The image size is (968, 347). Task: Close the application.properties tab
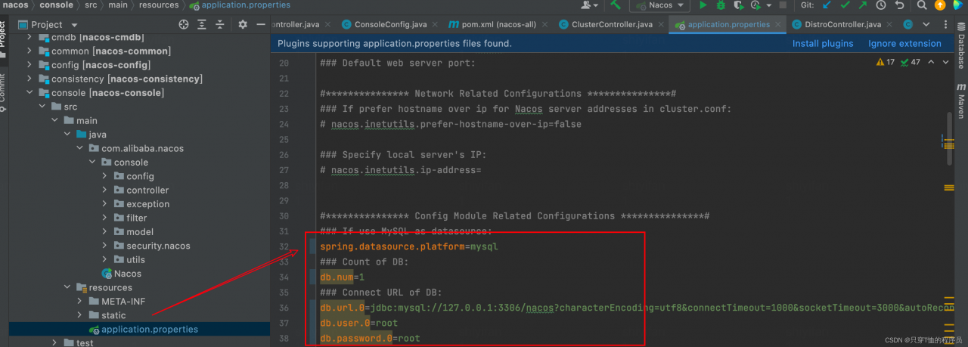point(778,25)
